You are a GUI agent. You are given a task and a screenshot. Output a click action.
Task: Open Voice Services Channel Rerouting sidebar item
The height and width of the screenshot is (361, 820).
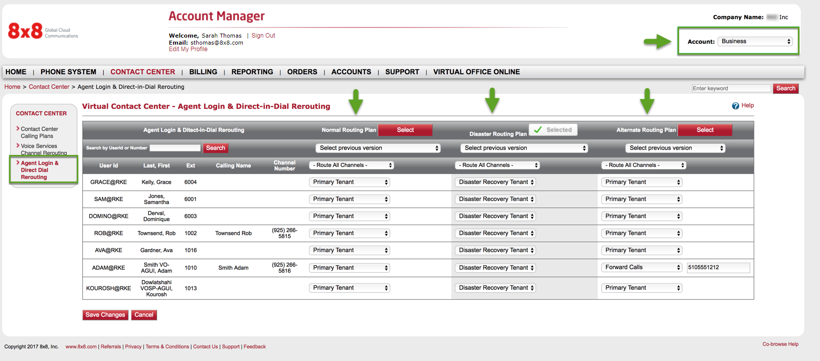click(44, 149)
